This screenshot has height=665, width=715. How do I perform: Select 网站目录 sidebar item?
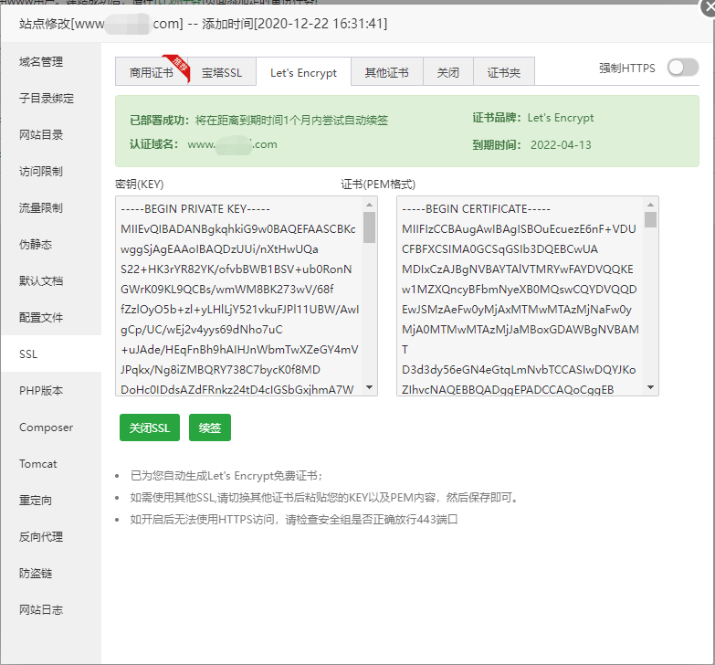click(51, 134)
